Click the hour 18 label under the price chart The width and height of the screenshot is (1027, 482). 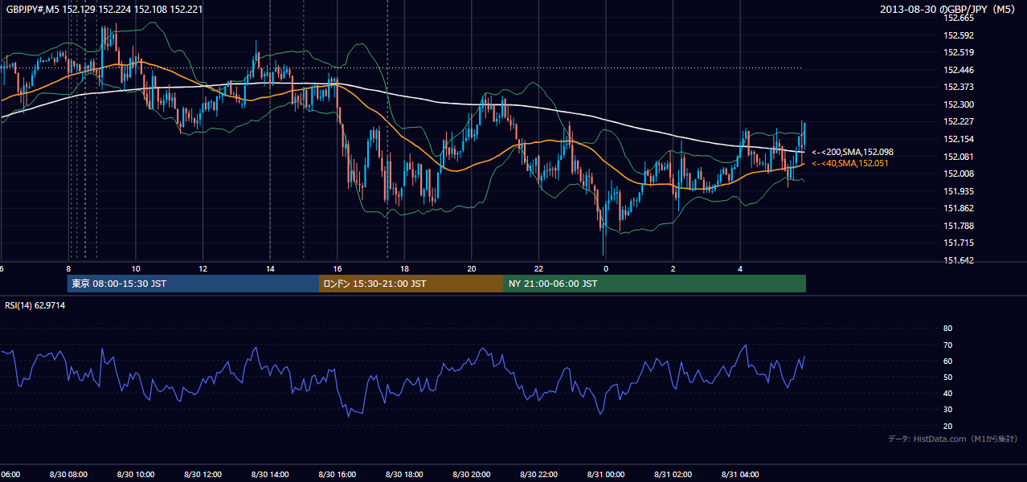point(404,268)
